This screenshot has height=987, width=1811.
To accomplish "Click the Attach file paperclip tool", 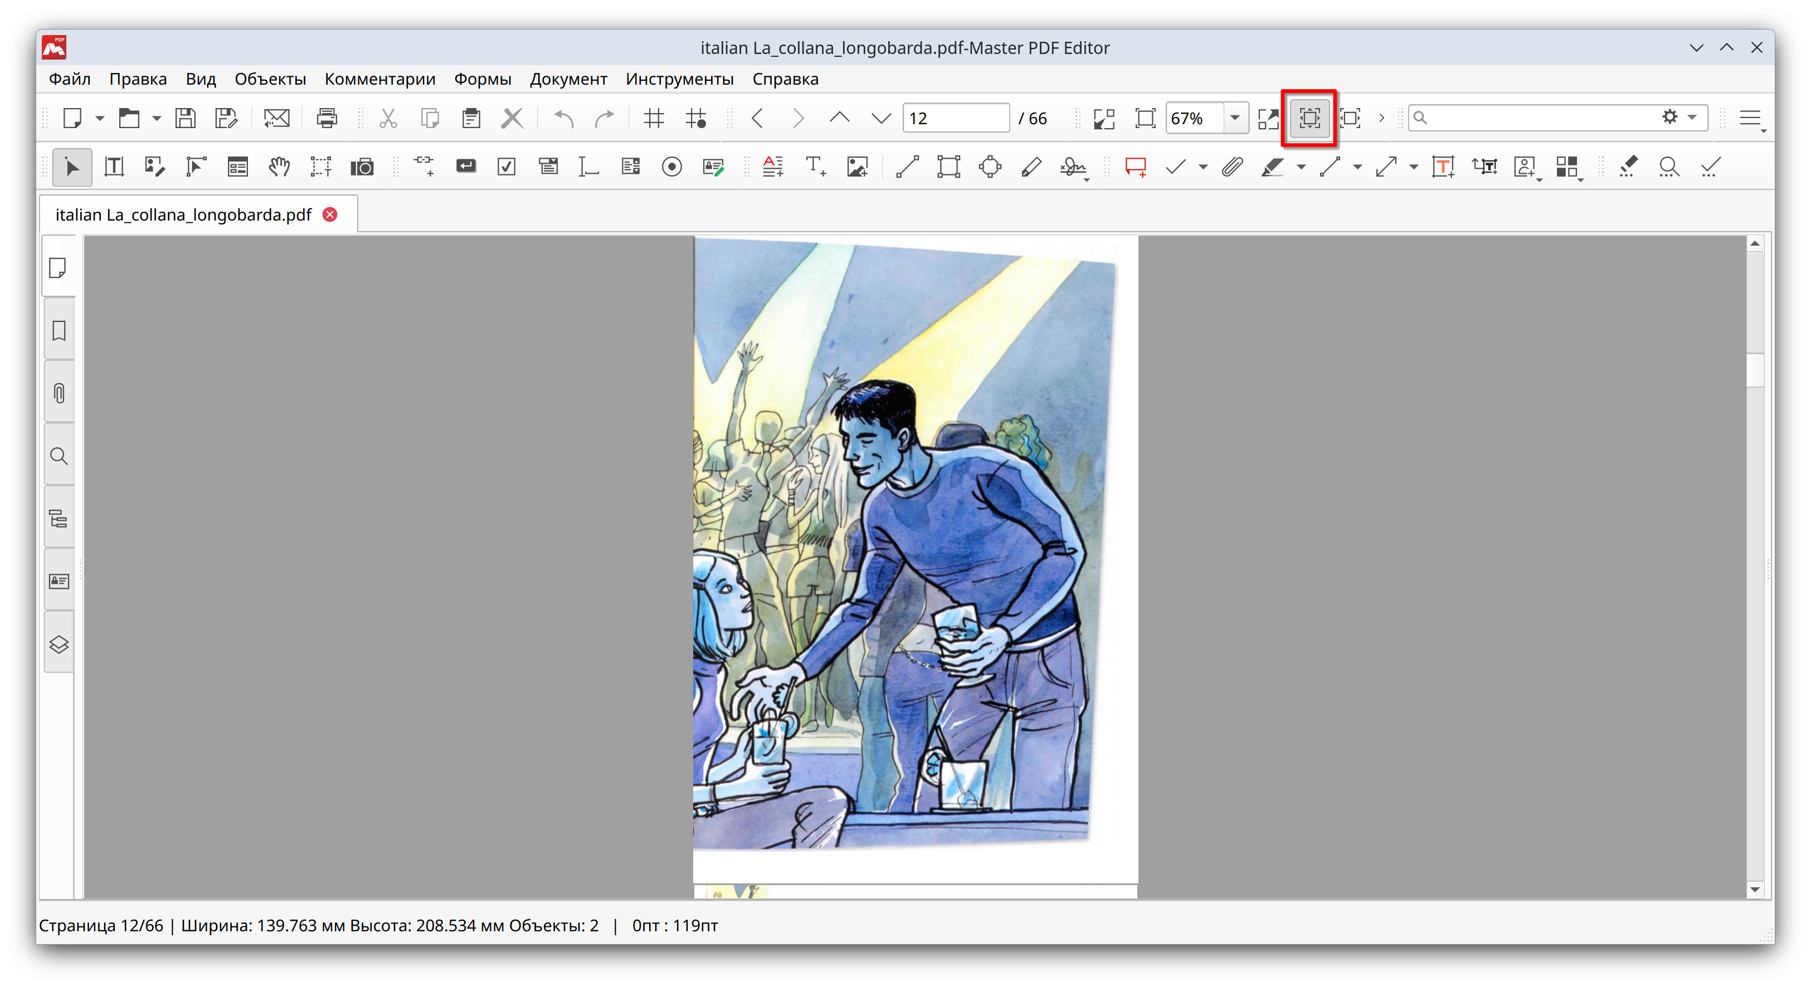I will [1231, 167].
